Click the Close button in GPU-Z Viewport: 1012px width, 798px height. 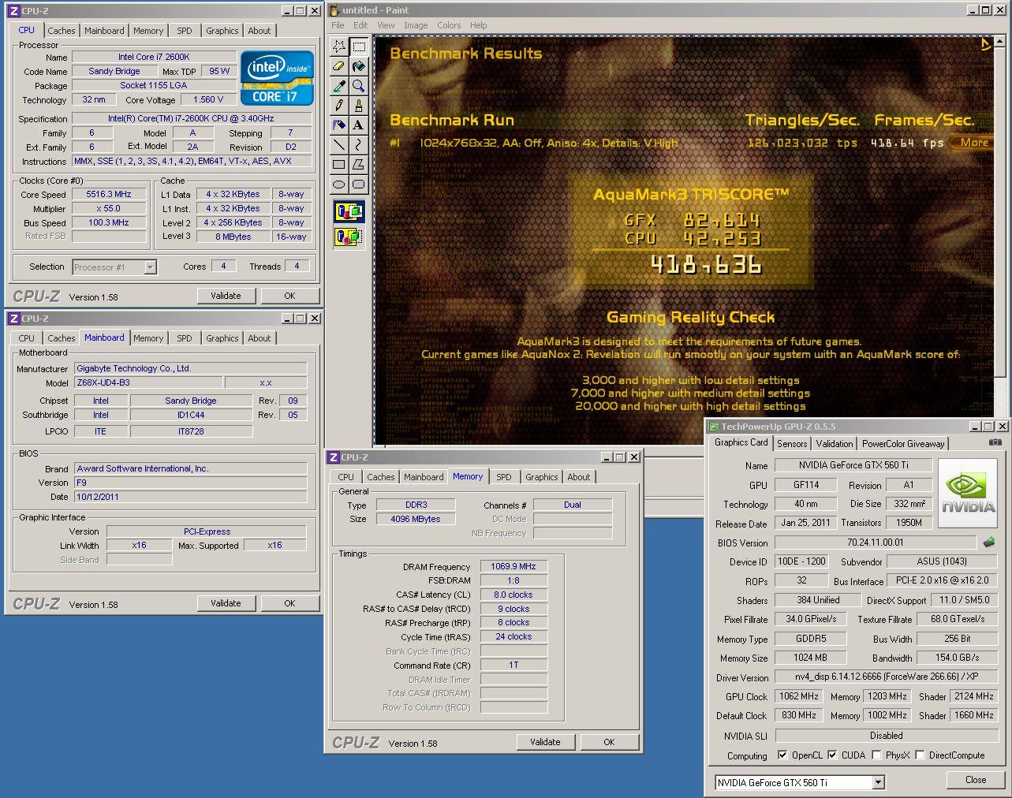tap(976, 780)
